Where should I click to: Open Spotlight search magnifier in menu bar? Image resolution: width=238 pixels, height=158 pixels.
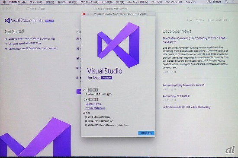tap(226, 2)
